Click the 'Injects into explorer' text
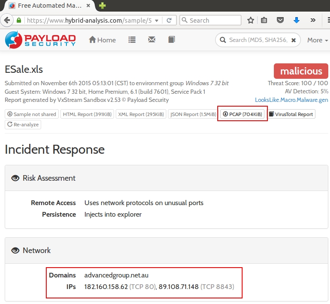Image resolution: width=330 pixels, height=304 pixels. [113, 215]
